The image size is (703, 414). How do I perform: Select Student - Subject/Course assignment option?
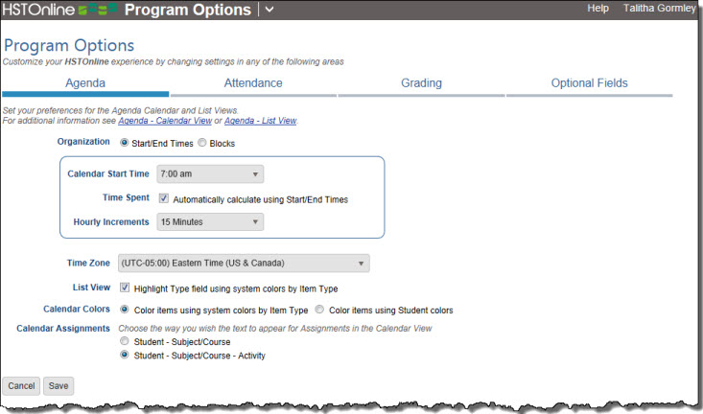point(124,341)
